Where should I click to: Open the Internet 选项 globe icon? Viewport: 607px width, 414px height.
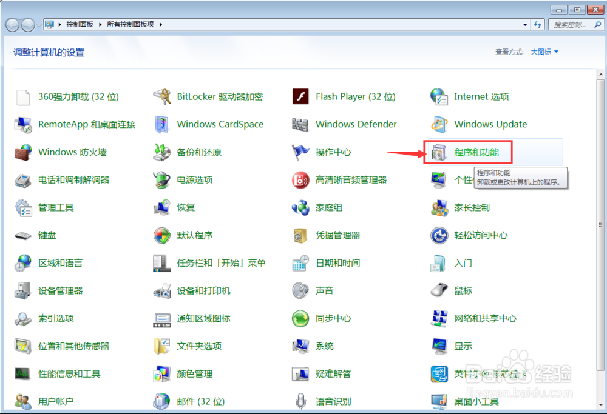coord(439,96)
